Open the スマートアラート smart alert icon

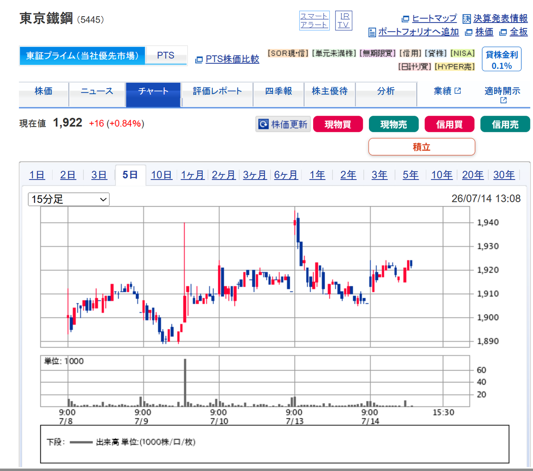[314, 20]
